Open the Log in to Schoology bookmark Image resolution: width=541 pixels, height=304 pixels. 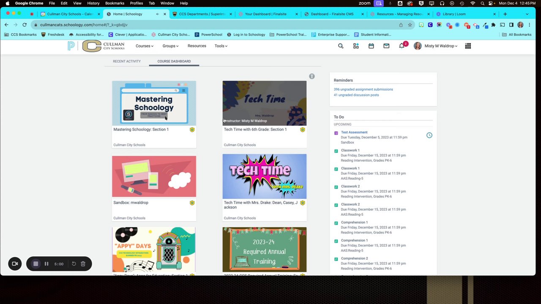pos(246,35)
